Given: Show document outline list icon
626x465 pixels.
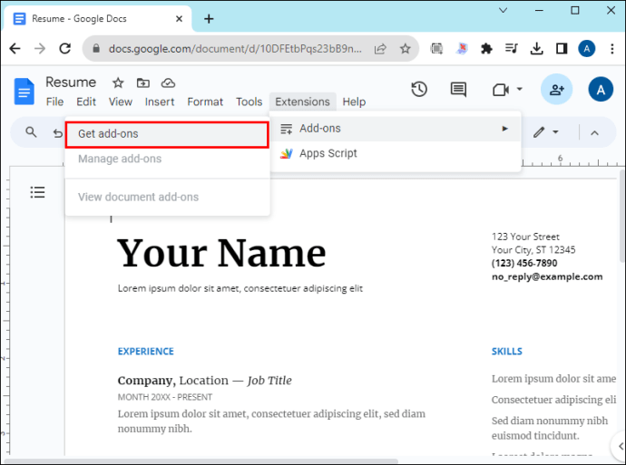Looking at the screenshot, I should 37,192.
